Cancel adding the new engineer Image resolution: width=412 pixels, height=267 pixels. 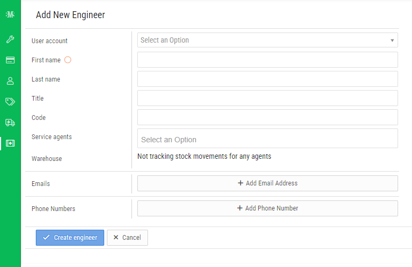[x=127, y=238]
